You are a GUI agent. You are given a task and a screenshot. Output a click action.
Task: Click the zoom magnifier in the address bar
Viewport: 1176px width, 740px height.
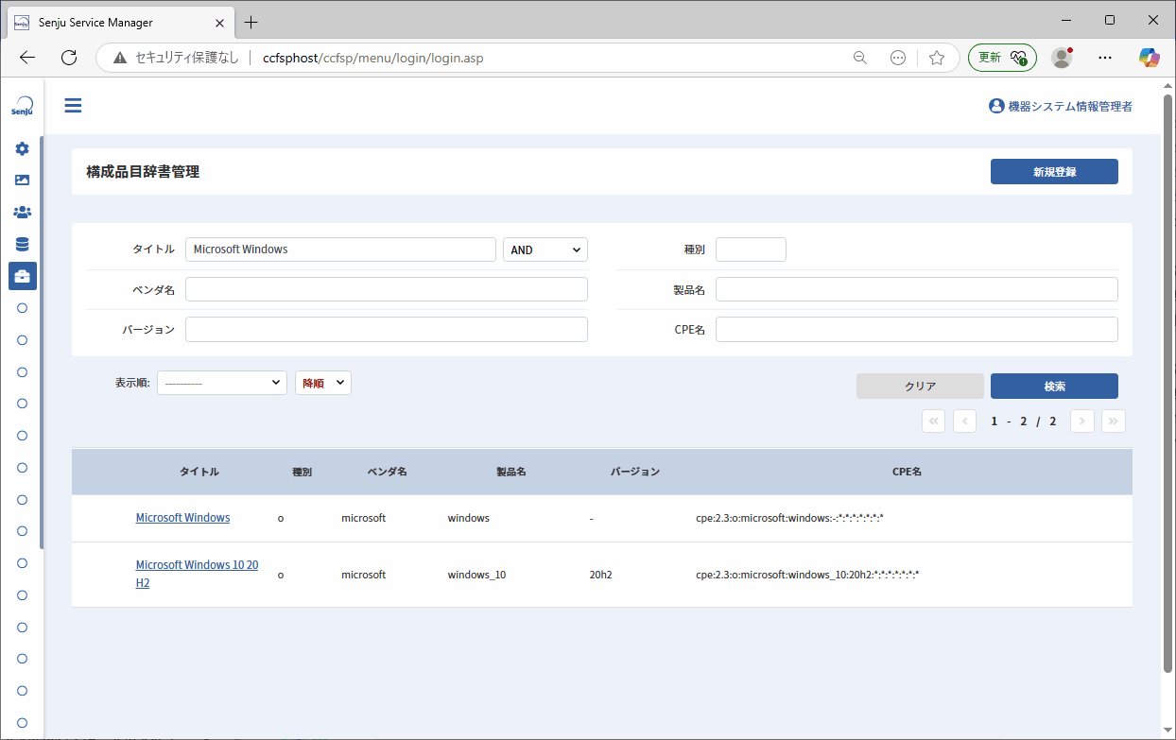click(860, 58)
